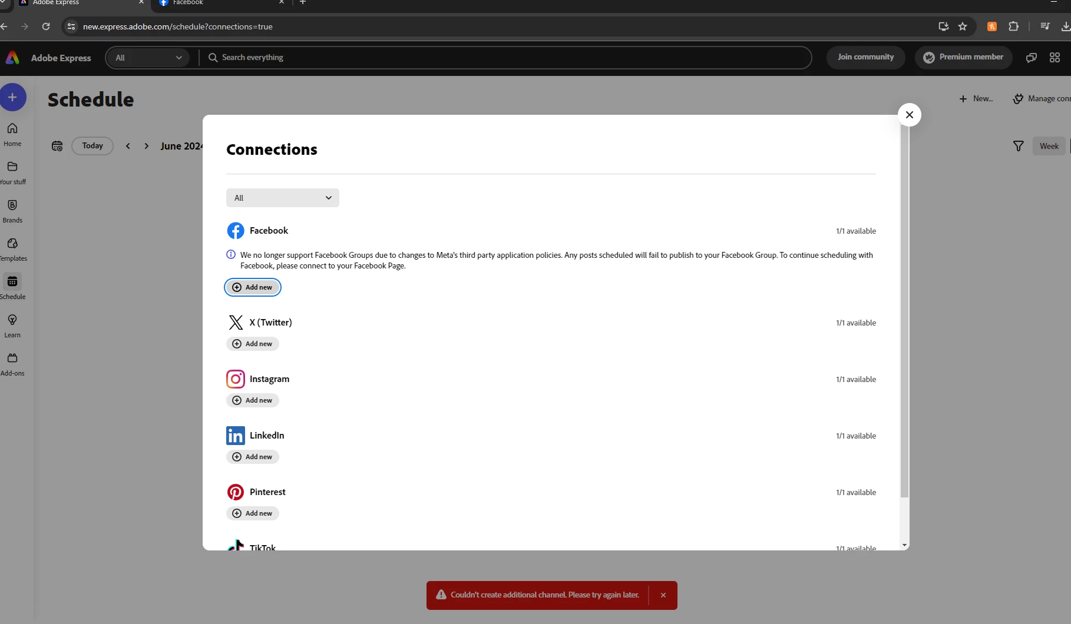Dismiss the error toast notification
Screen dimensions: 1071x624
coord(663,595)
